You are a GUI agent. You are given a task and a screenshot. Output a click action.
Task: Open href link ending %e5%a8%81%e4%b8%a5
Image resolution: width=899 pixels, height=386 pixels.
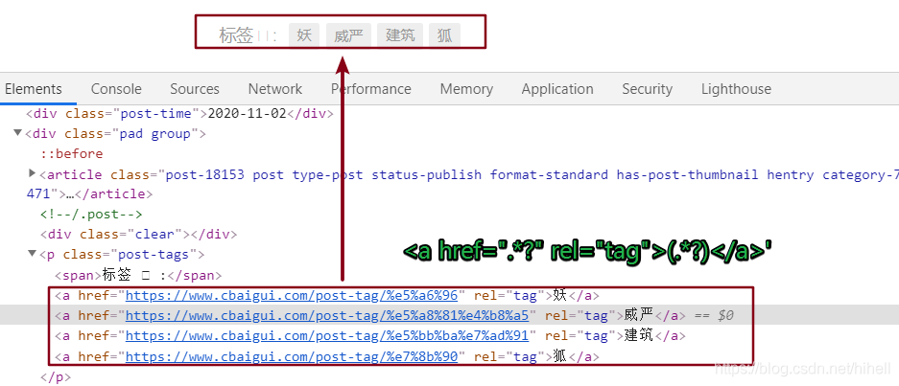coord(327,315)
